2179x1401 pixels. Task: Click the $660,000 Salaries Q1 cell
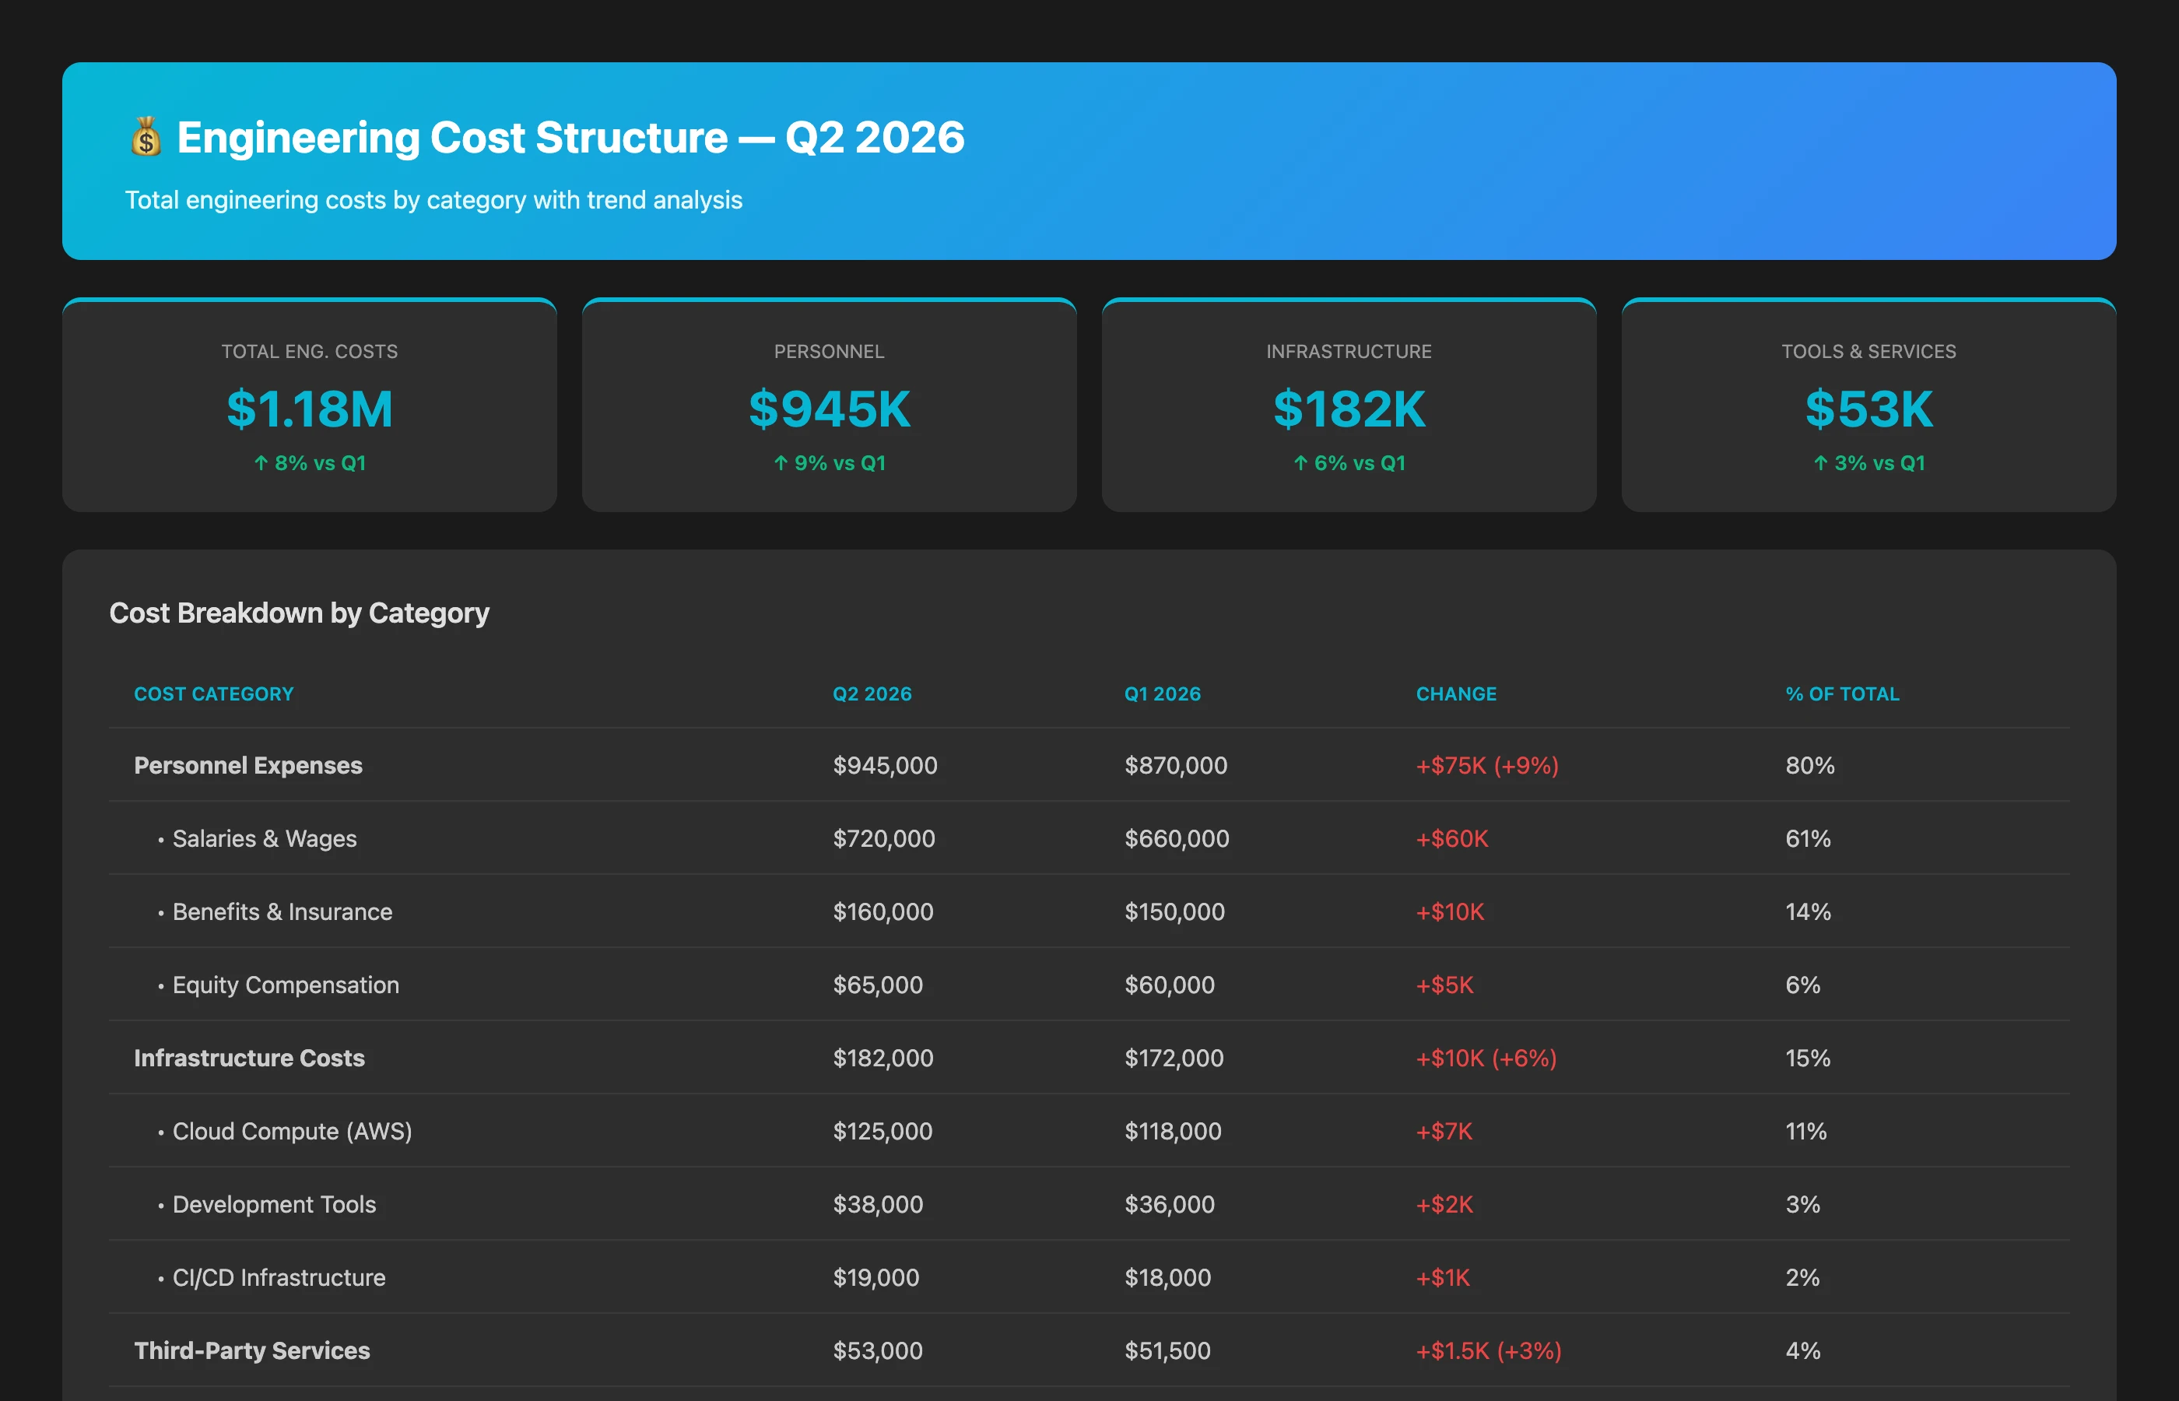(x=1177, y=839)
